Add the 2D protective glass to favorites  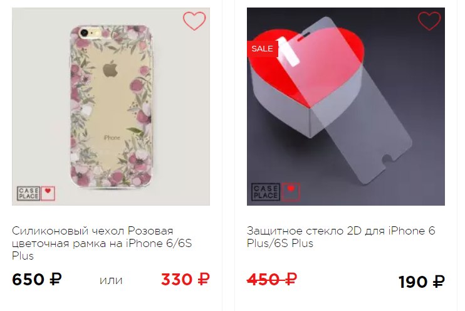coord(429,21)
